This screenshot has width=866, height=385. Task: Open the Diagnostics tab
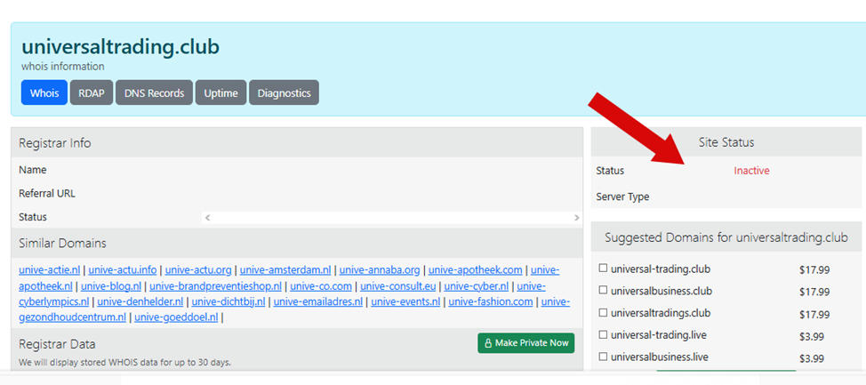pyautogui.click(x=284, y=92)
